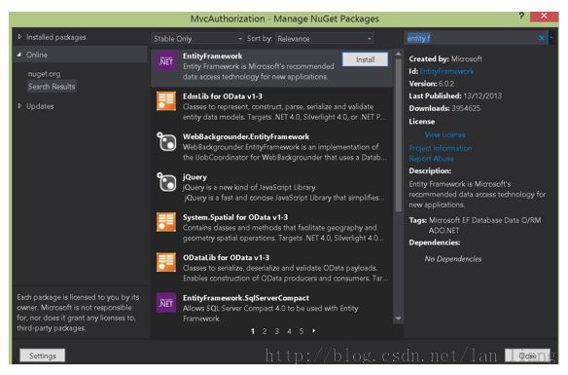Viewport: 568px width, 375px height.
Task: Expand the Updates node
Action: click(19, 106)
